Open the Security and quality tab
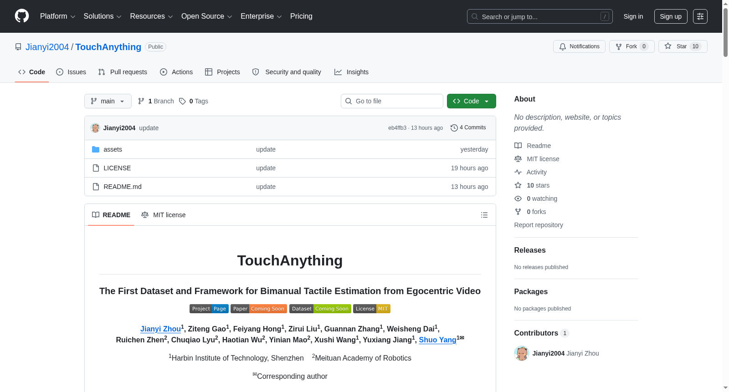 (x=287, y=72)
